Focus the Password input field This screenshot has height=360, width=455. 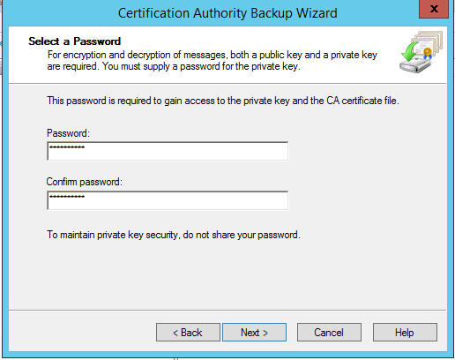[168, 151]
